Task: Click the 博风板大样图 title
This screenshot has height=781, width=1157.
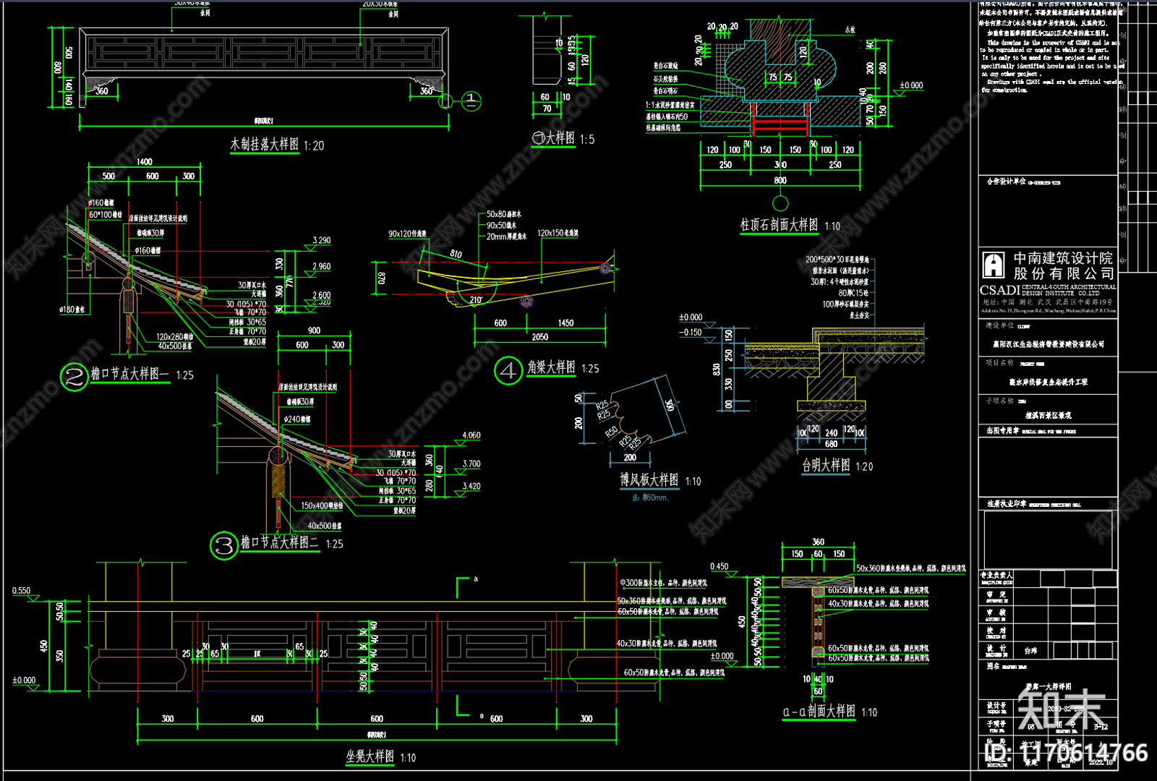Action: tap(649, 480)
